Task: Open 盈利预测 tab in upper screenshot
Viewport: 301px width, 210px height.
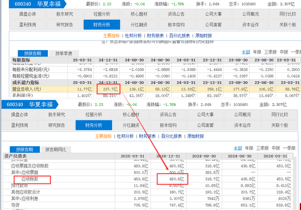Action: [28, 25]
